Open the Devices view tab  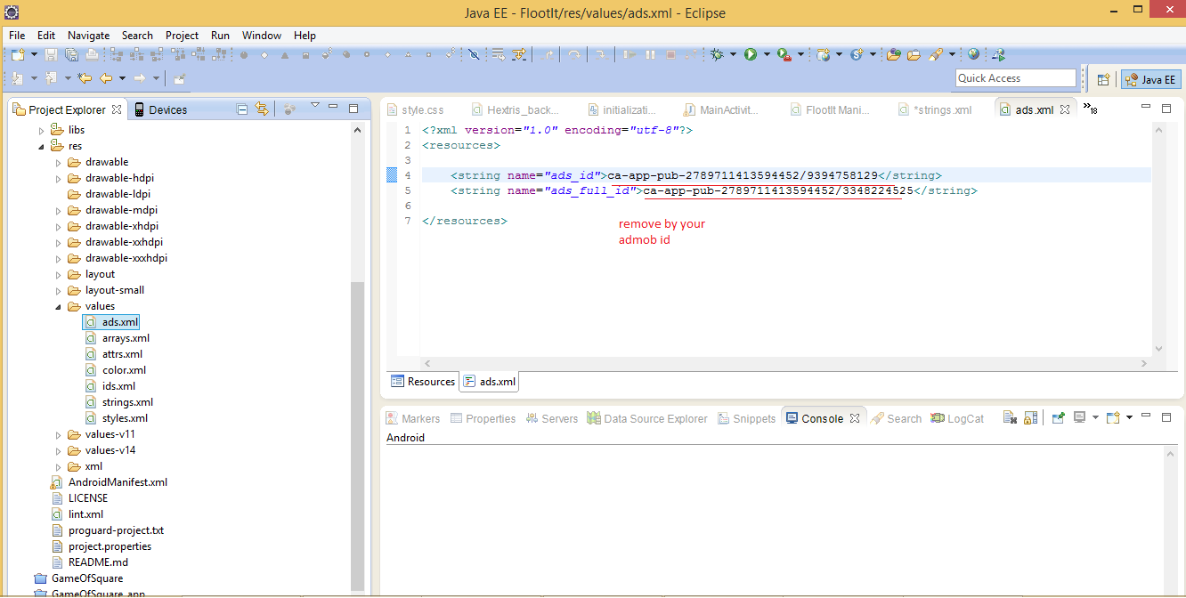(x=160, y=109)
